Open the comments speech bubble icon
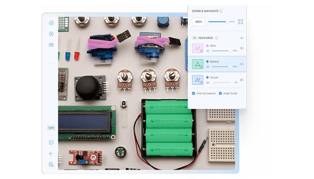 [51, 142]
